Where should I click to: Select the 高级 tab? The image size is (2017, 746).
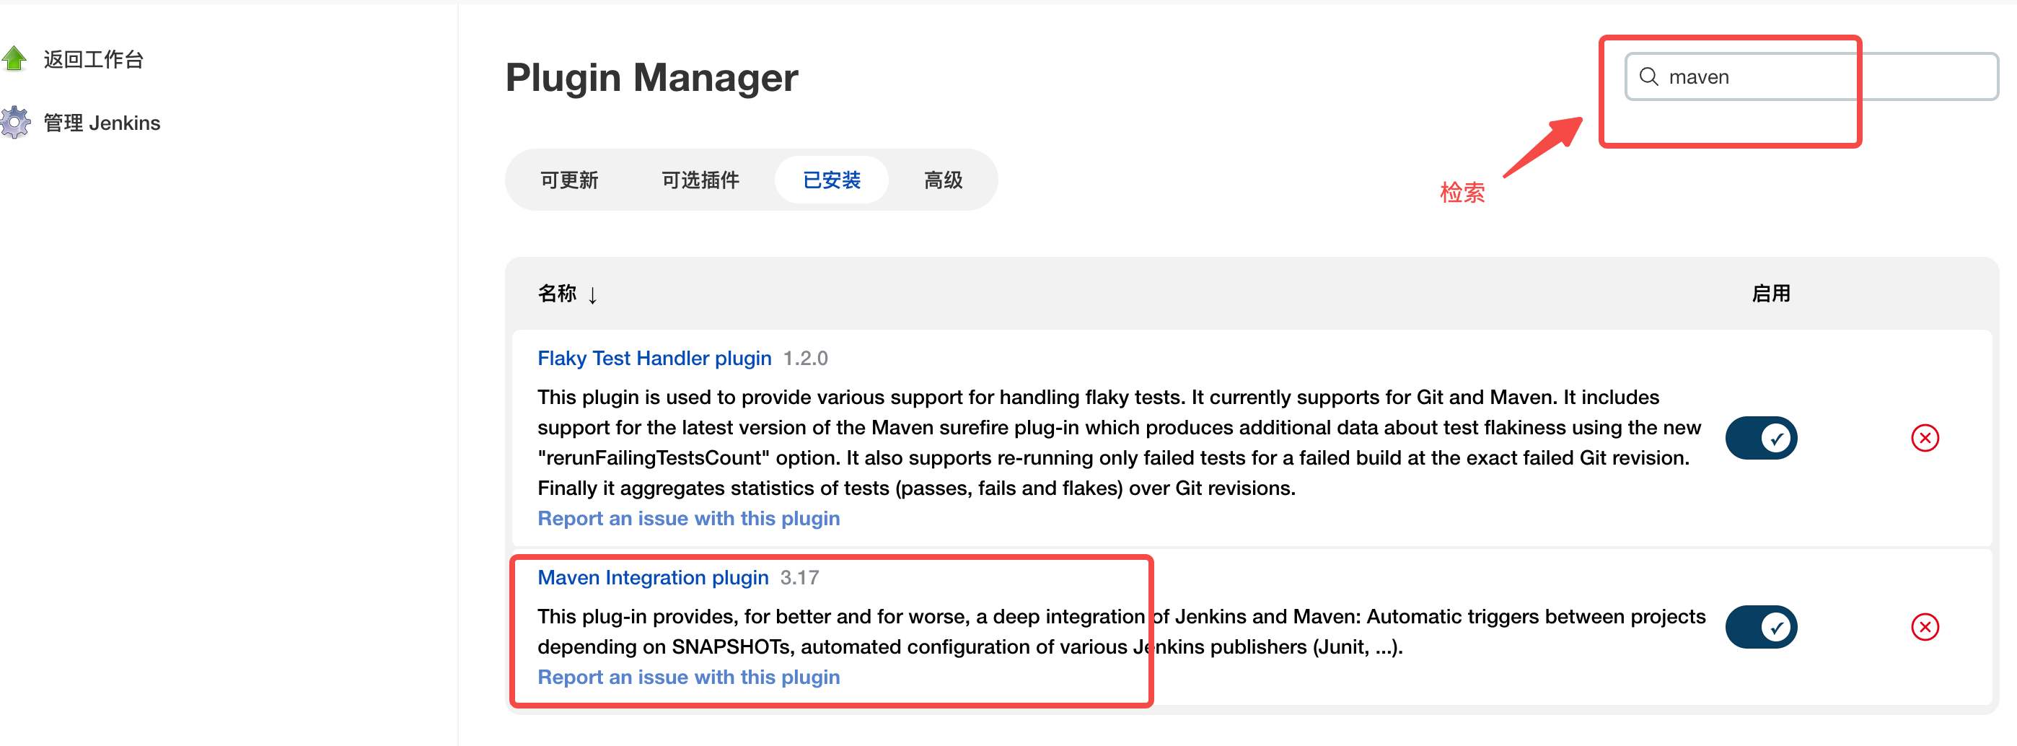point(942,179)
